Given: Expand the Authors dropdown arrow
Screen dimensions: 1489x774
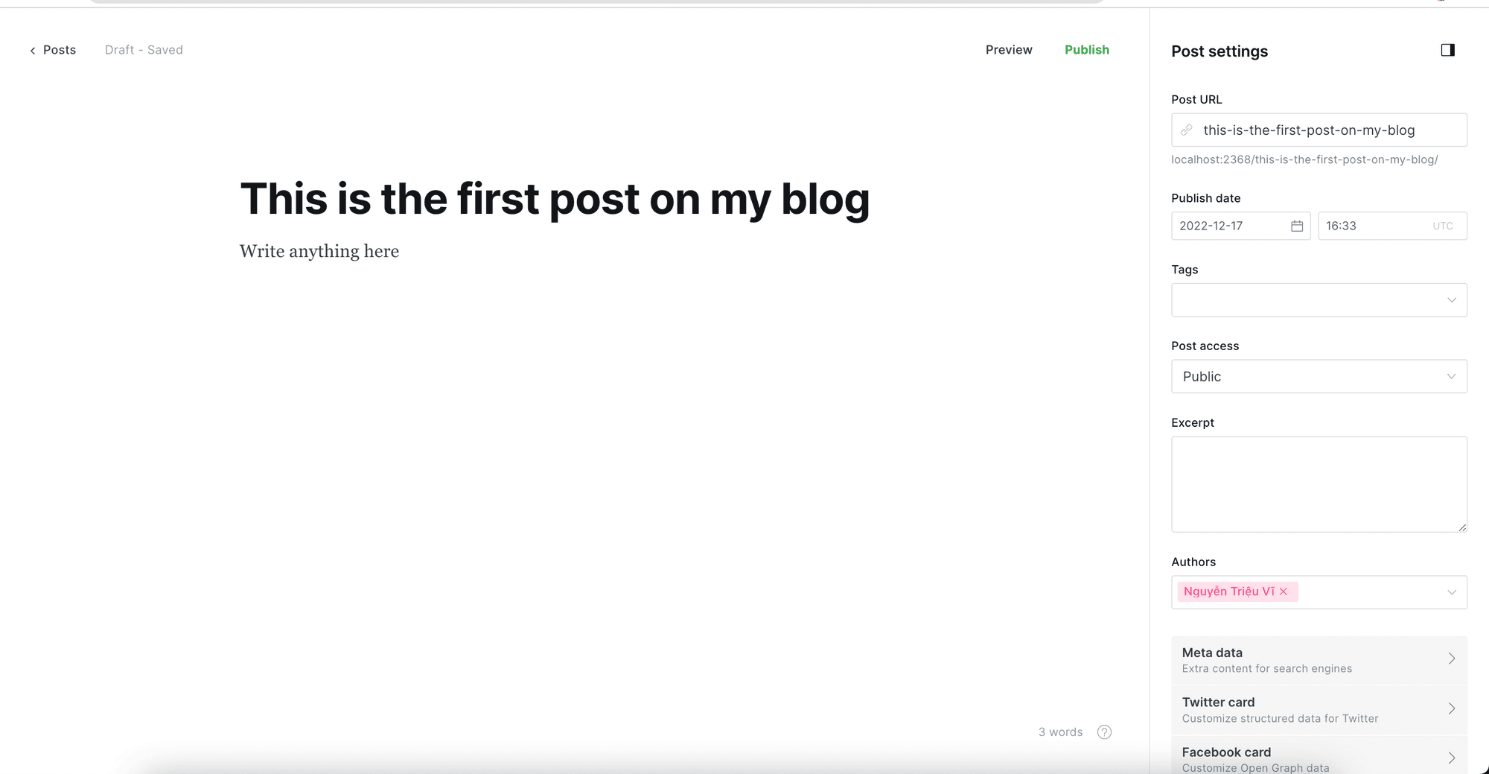Looking at the screenshot, I should click(x=1451, y=592).
